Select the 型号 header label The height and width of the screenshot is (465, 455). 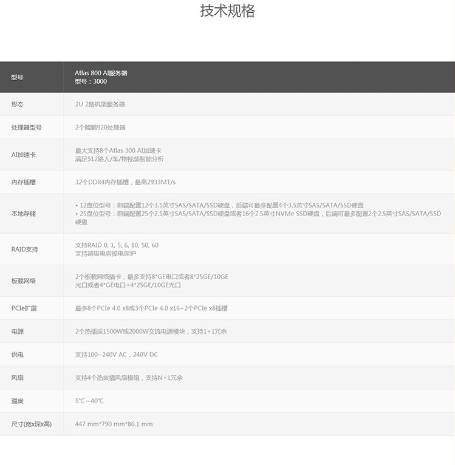click(17, 77)
